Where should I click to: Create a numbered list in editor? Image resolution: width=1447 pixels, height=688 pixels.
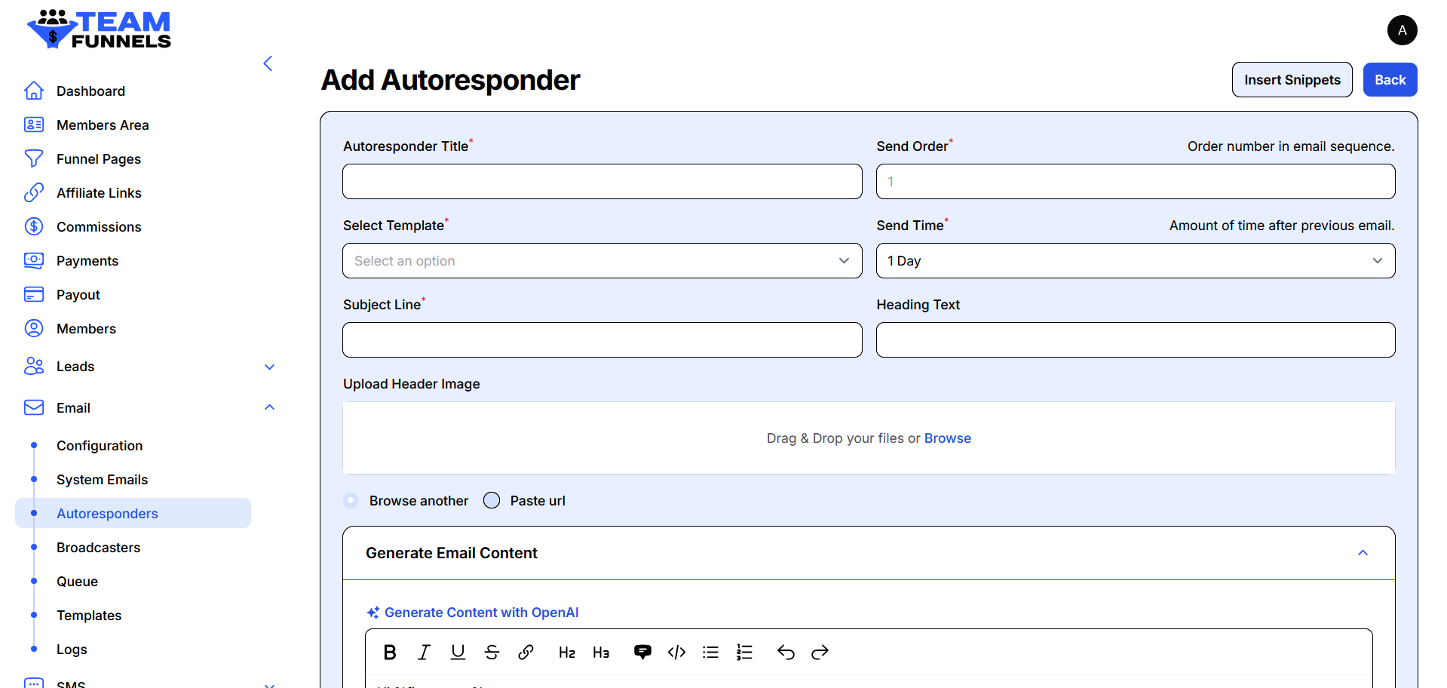[744, 653]
